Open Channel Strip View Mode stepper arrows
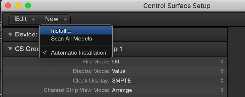245x97 pixels. click(x=222, y=90)
